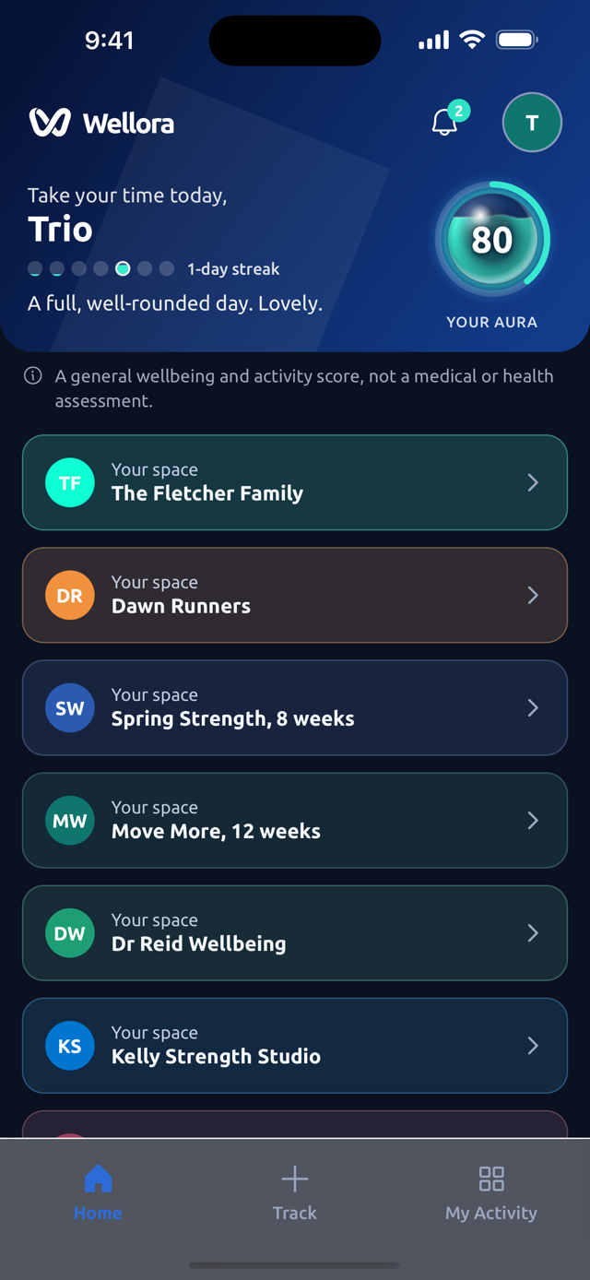Tap the Aura score 80 ring
This screenshot has height=1280, width=590.
click(492, 240)
